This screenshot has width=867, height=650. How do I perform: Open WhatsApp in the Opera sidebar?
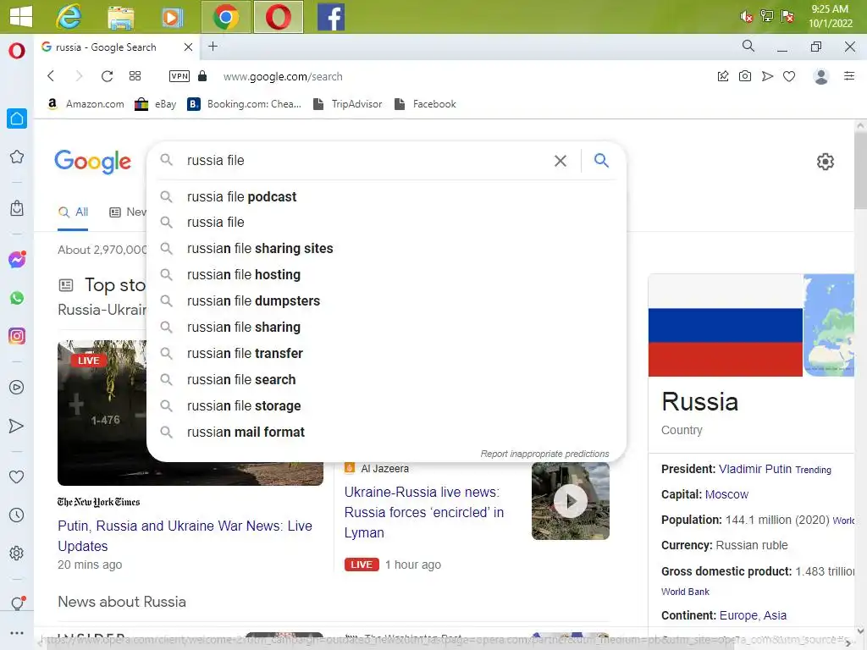click(17, 298)
